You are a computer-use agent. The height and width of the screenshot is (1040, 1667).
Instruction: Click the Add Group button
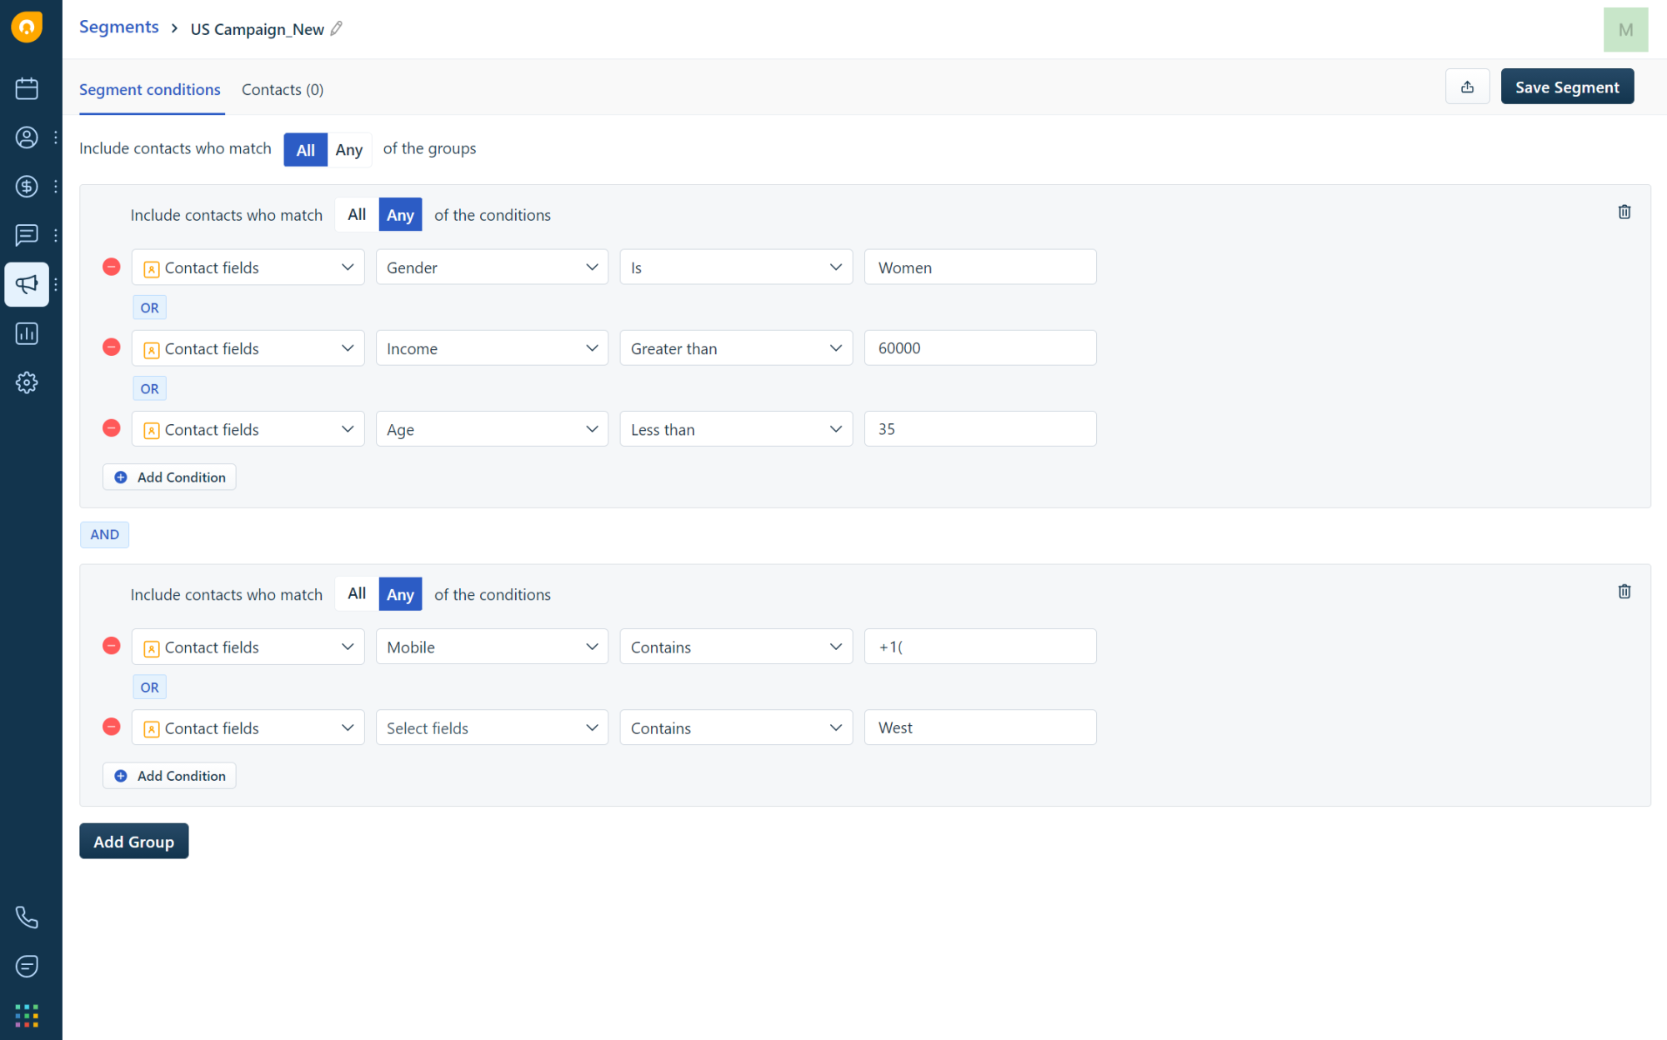pyautogui.click(x=133, y=842)
